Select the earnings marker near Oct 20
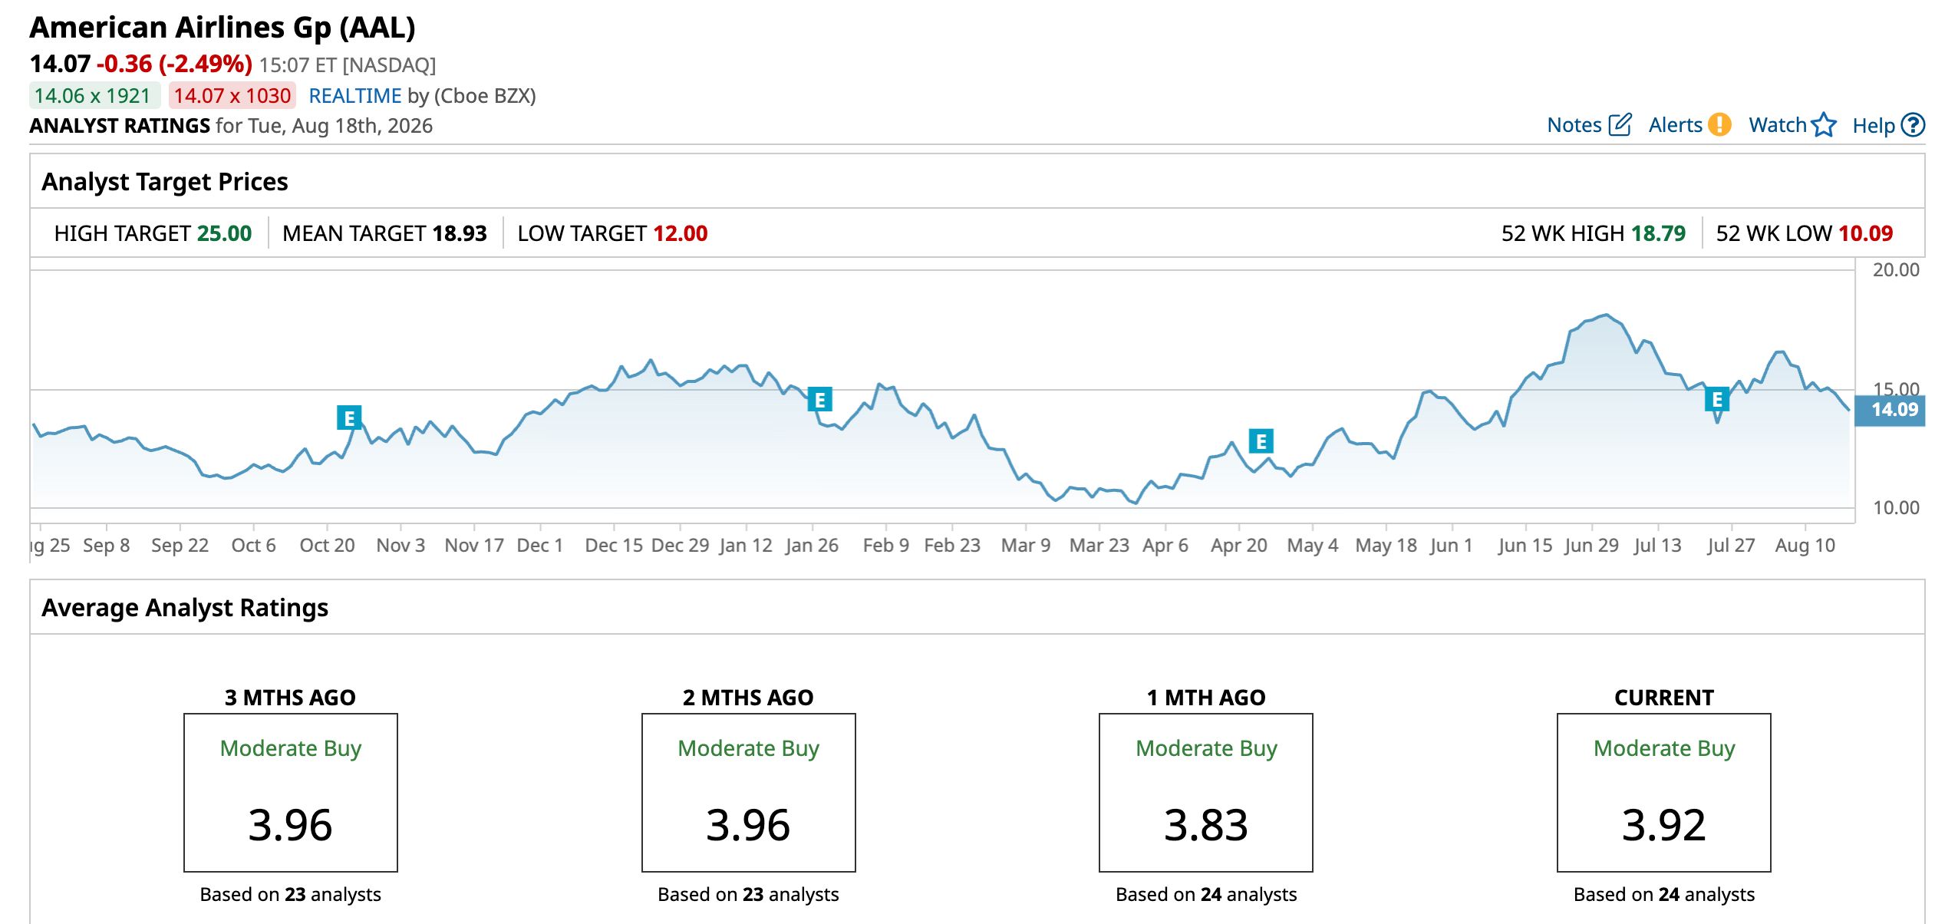 tap(349, 417)
